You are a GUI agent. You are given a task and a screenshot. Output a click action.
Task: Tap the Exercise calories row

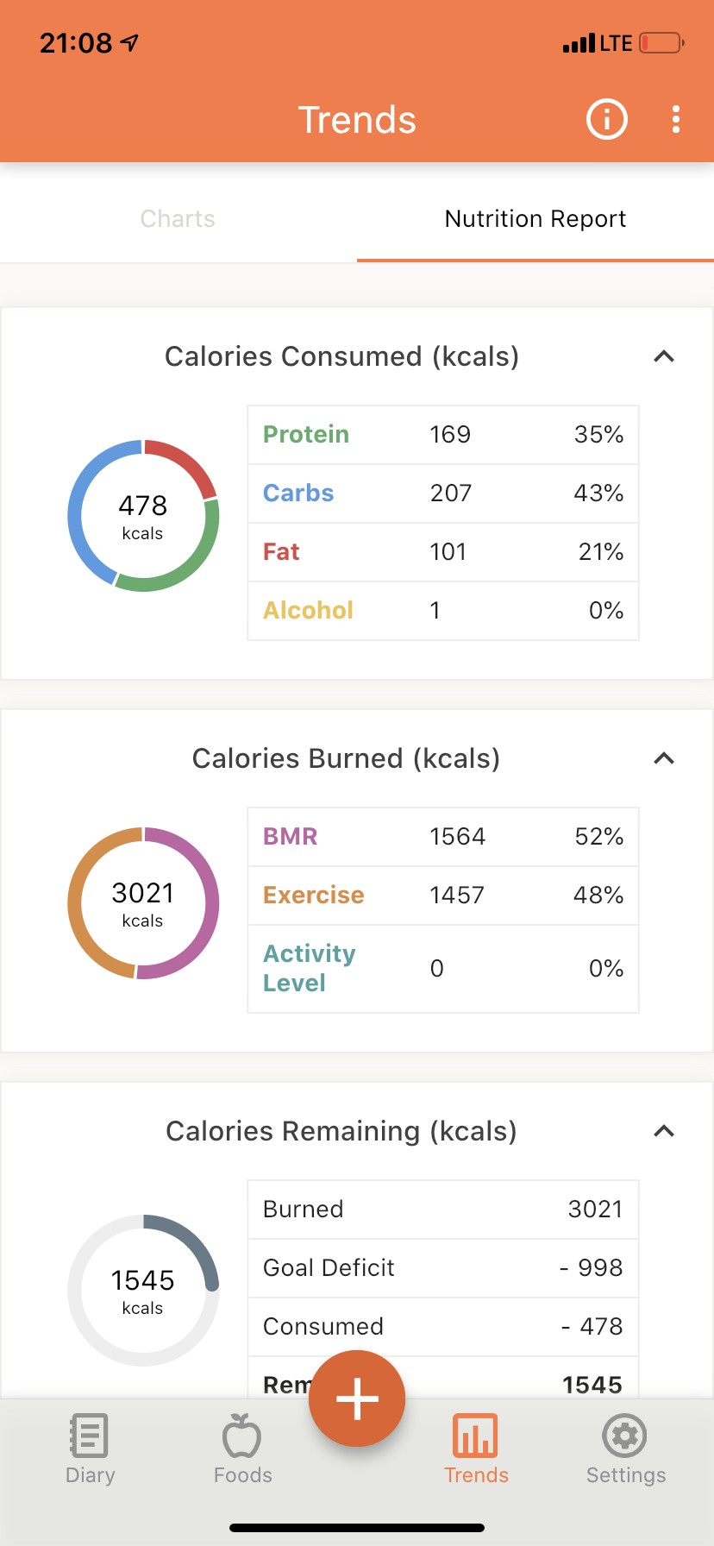click(443, 896)
